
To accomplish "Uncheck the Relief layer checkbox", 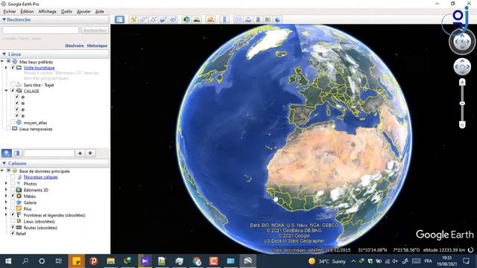I will (13, 233).
